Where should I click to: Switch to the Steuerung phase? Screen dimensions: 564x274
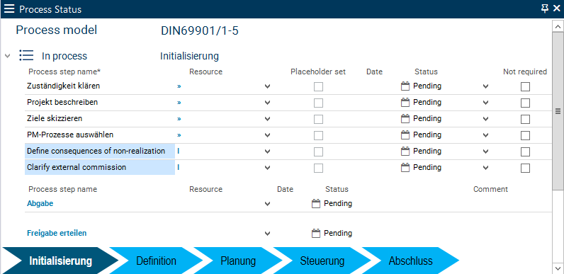click(322, 261)
